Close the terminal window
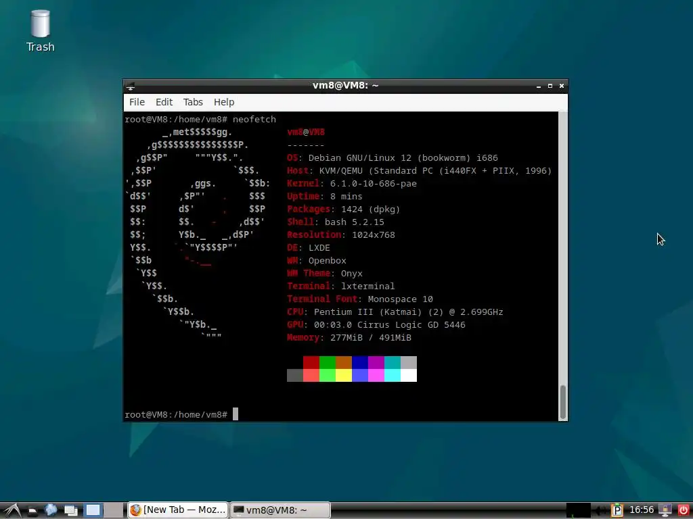Screen dimensions: 693x519 tap(561, 86)
